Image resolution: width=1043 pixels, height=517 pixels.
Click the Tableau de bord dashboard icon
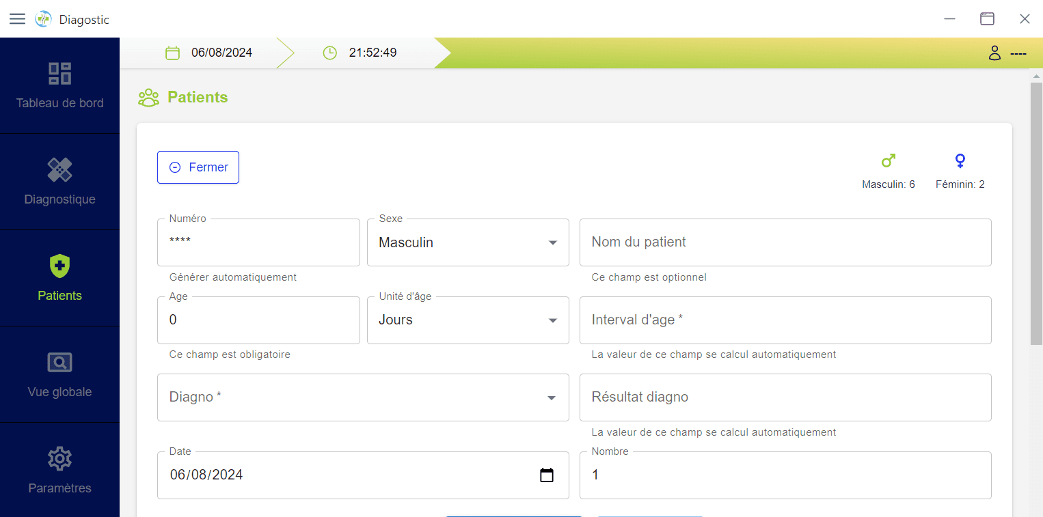coord(59,74)
